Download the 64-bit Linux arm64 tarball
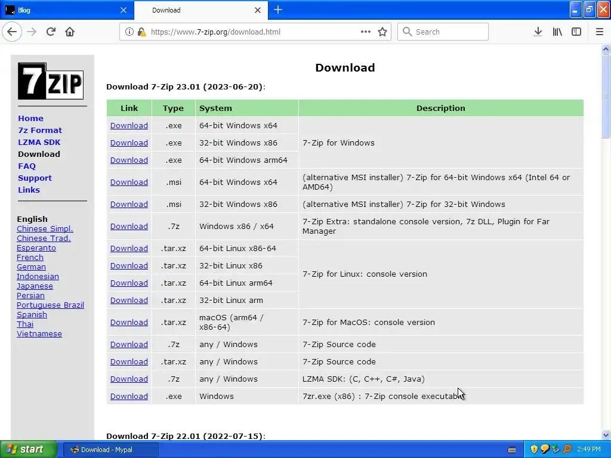The image size is (611, 458). coord(129,283)
